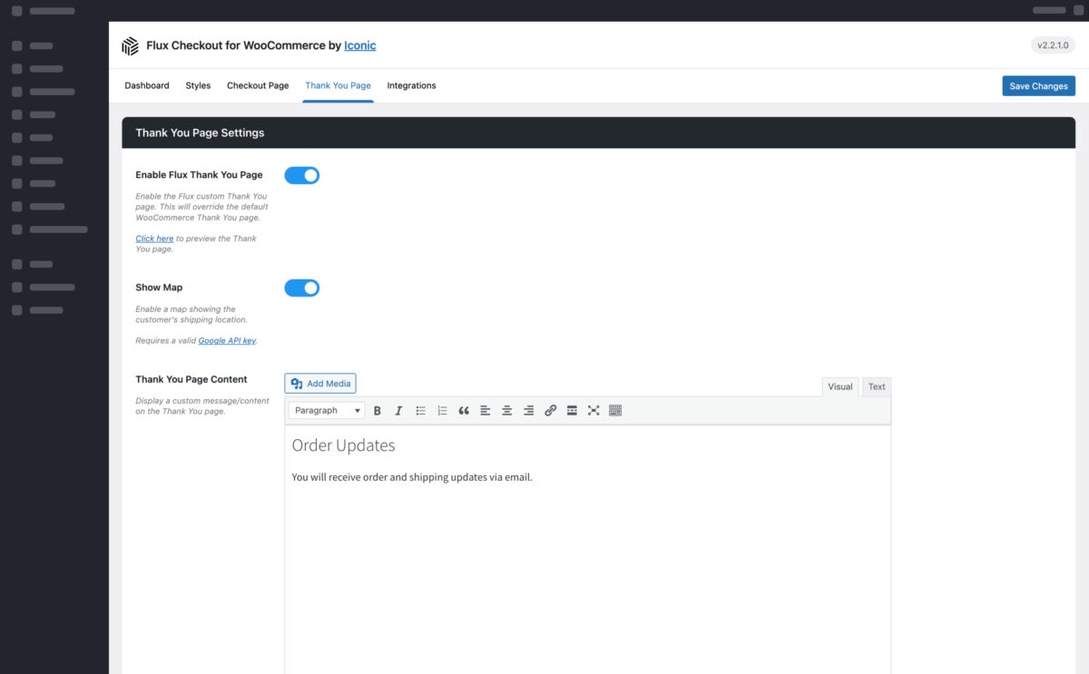Click the Add Media button
1089x674 pixels.
(320, 384)
